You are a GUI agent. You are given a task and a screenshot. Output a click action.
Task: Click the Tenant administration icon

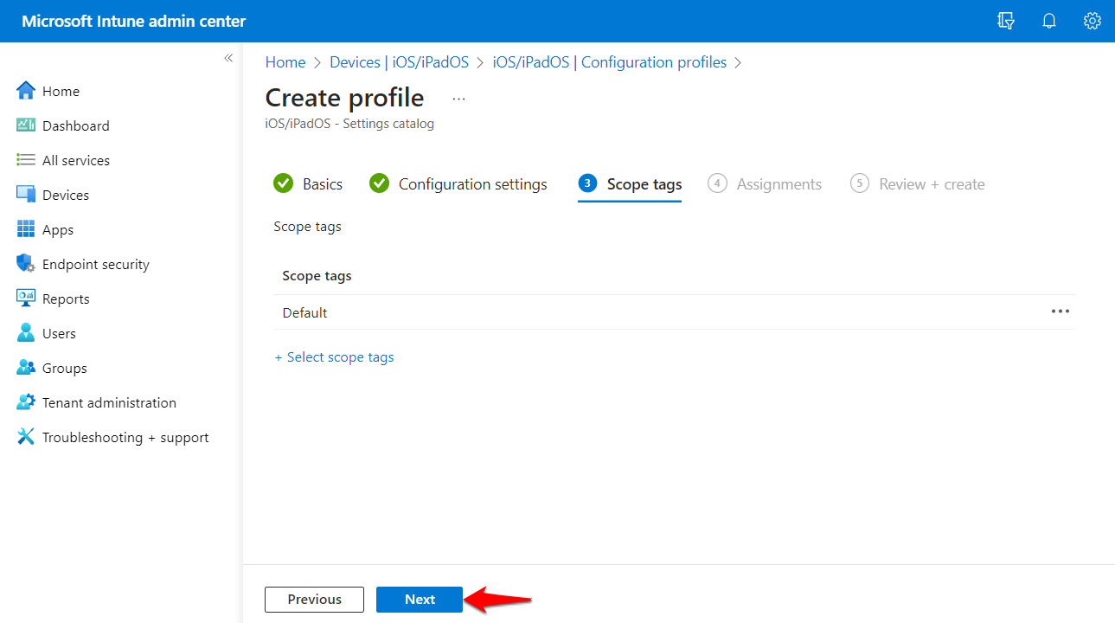(26, 402)
